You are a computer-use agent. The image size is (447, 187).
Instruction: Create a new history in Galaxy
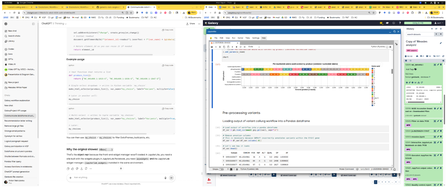[432, 29]
